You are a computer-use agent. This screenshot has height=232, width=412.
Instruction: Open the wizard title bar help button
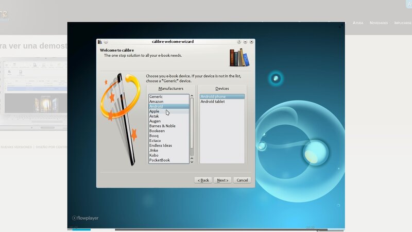(x=239, y=42)
